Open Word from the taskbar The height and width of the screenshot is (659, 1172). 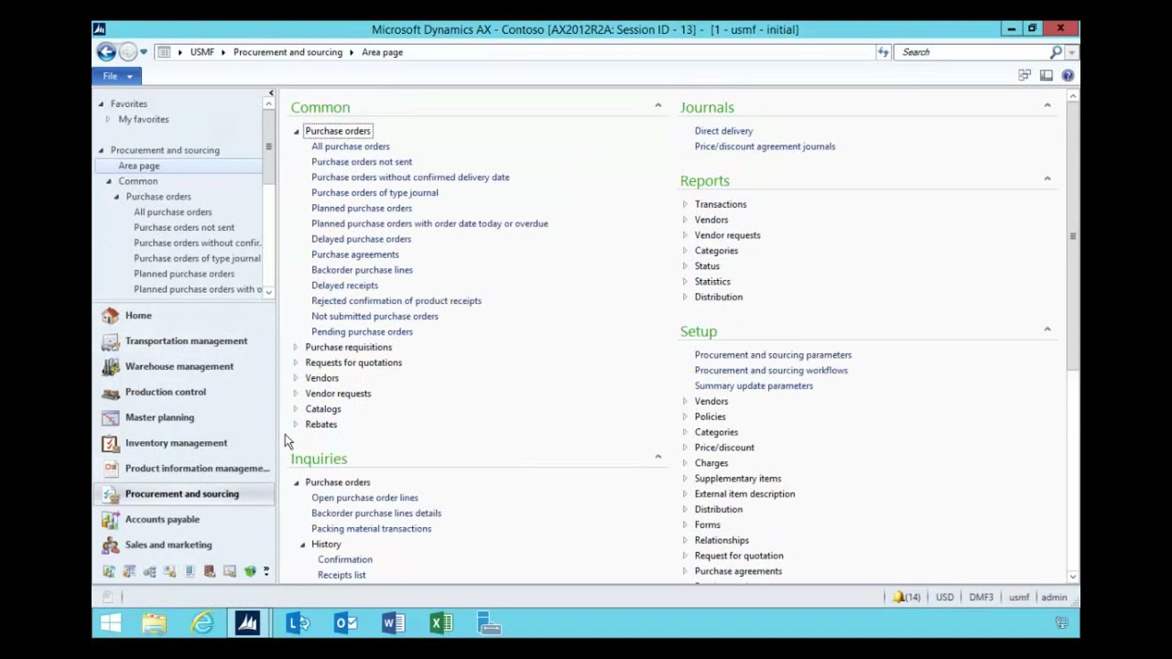coord(393,624)
